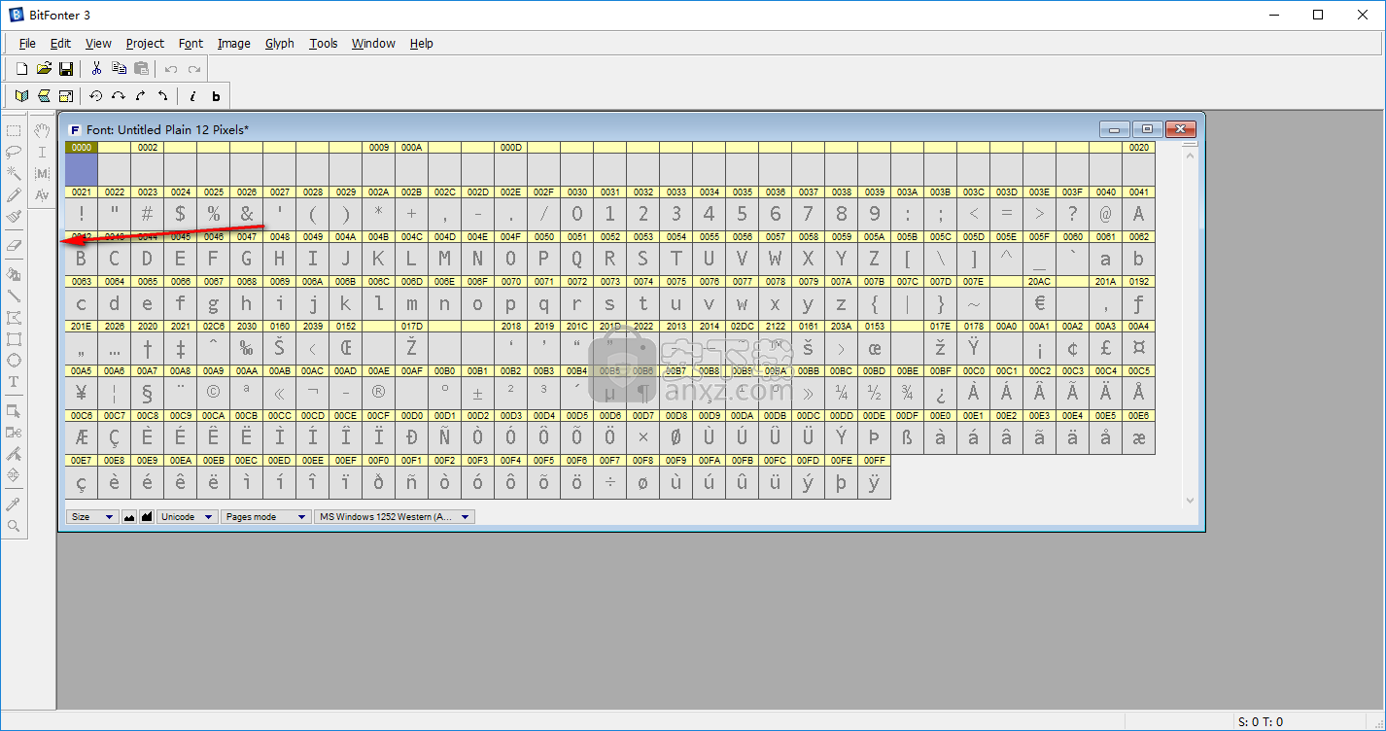Open the MS Windows 1252 Western codepage dropdown

(x=395, y=517)
